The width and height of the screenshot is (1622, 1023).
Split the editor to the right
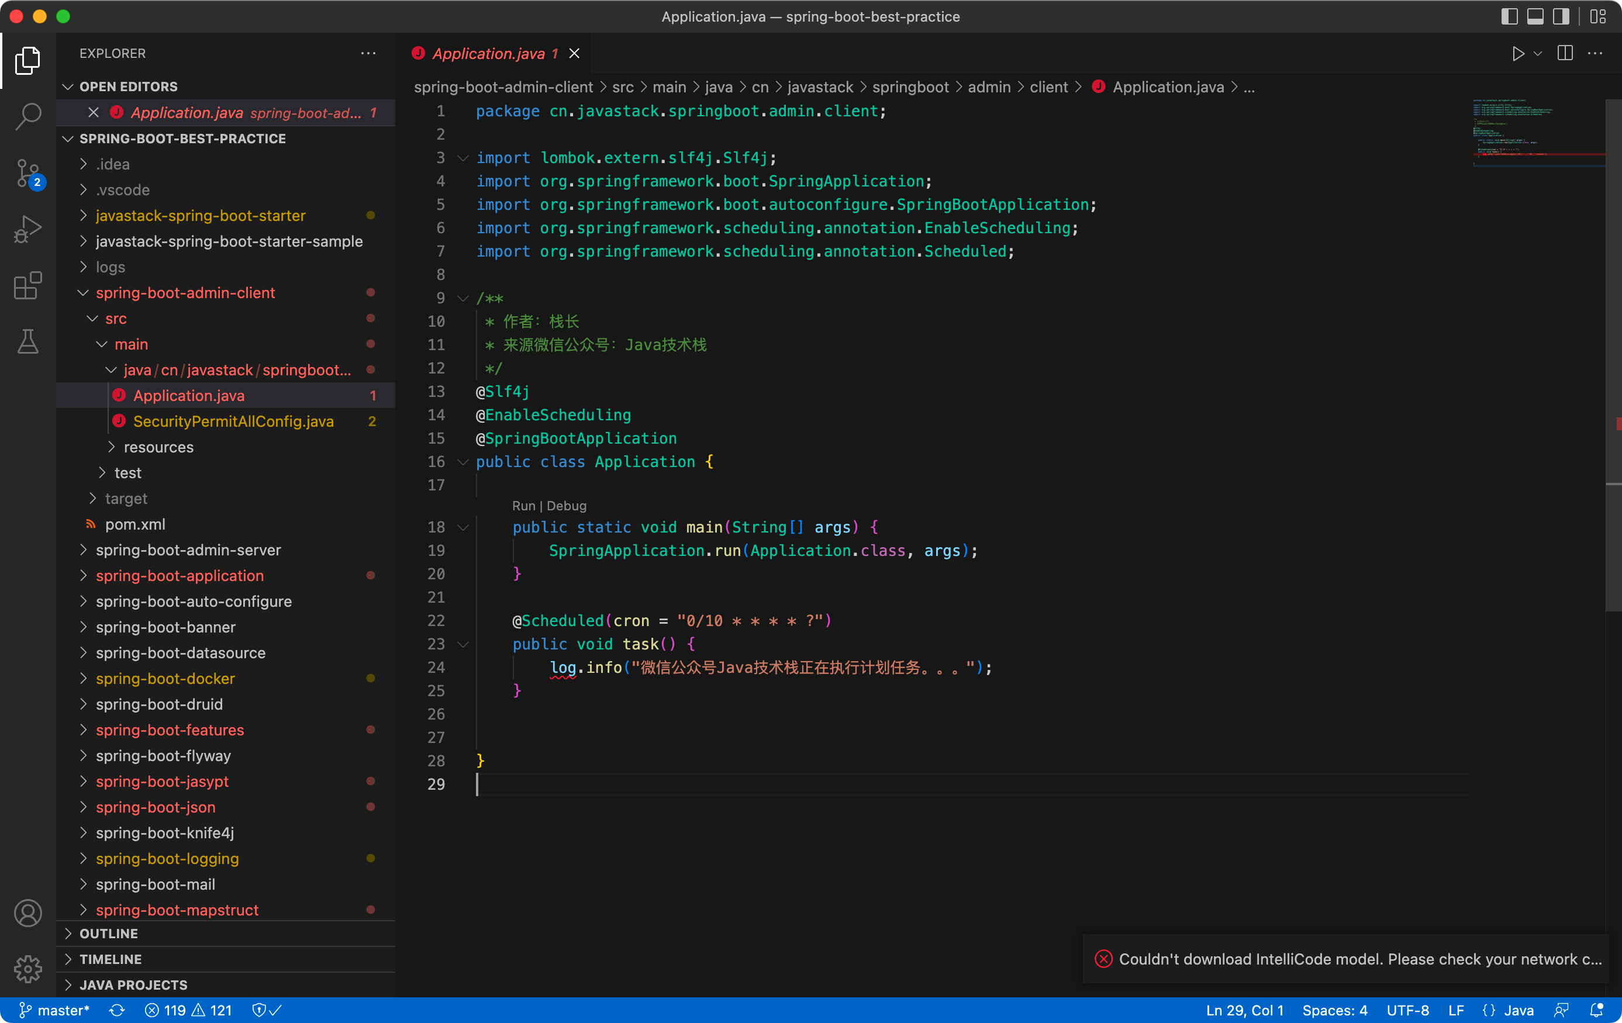pyautogui.click(x=1565, y=53)
